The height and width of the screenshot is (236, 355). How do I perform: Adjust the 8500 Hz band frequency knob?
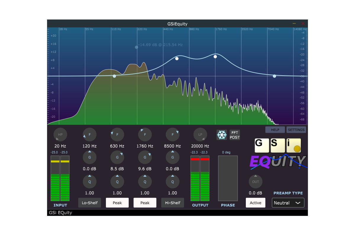tap(172, 135)
